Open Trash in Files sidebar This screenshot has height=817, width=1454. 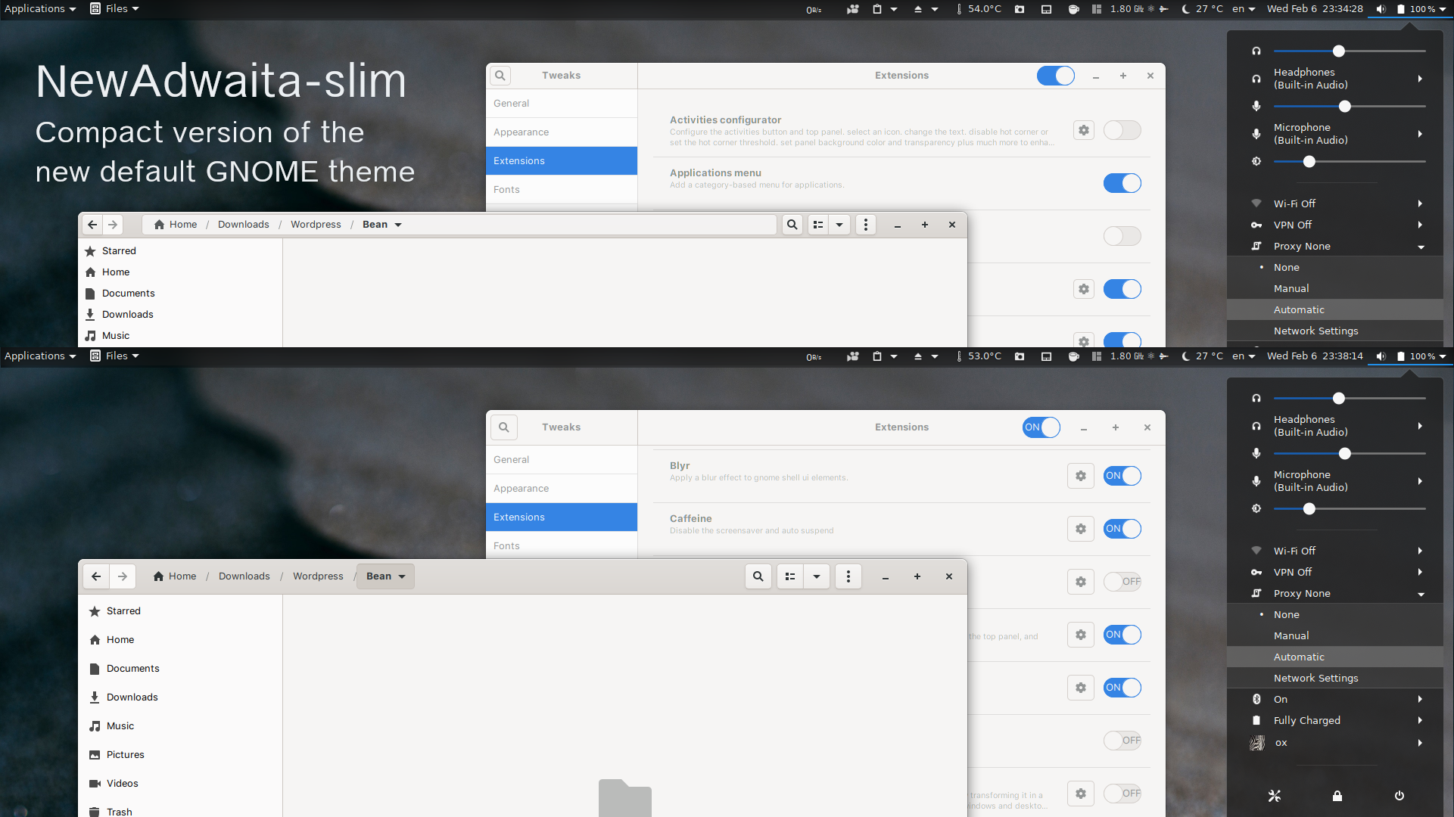click(119, 811)
